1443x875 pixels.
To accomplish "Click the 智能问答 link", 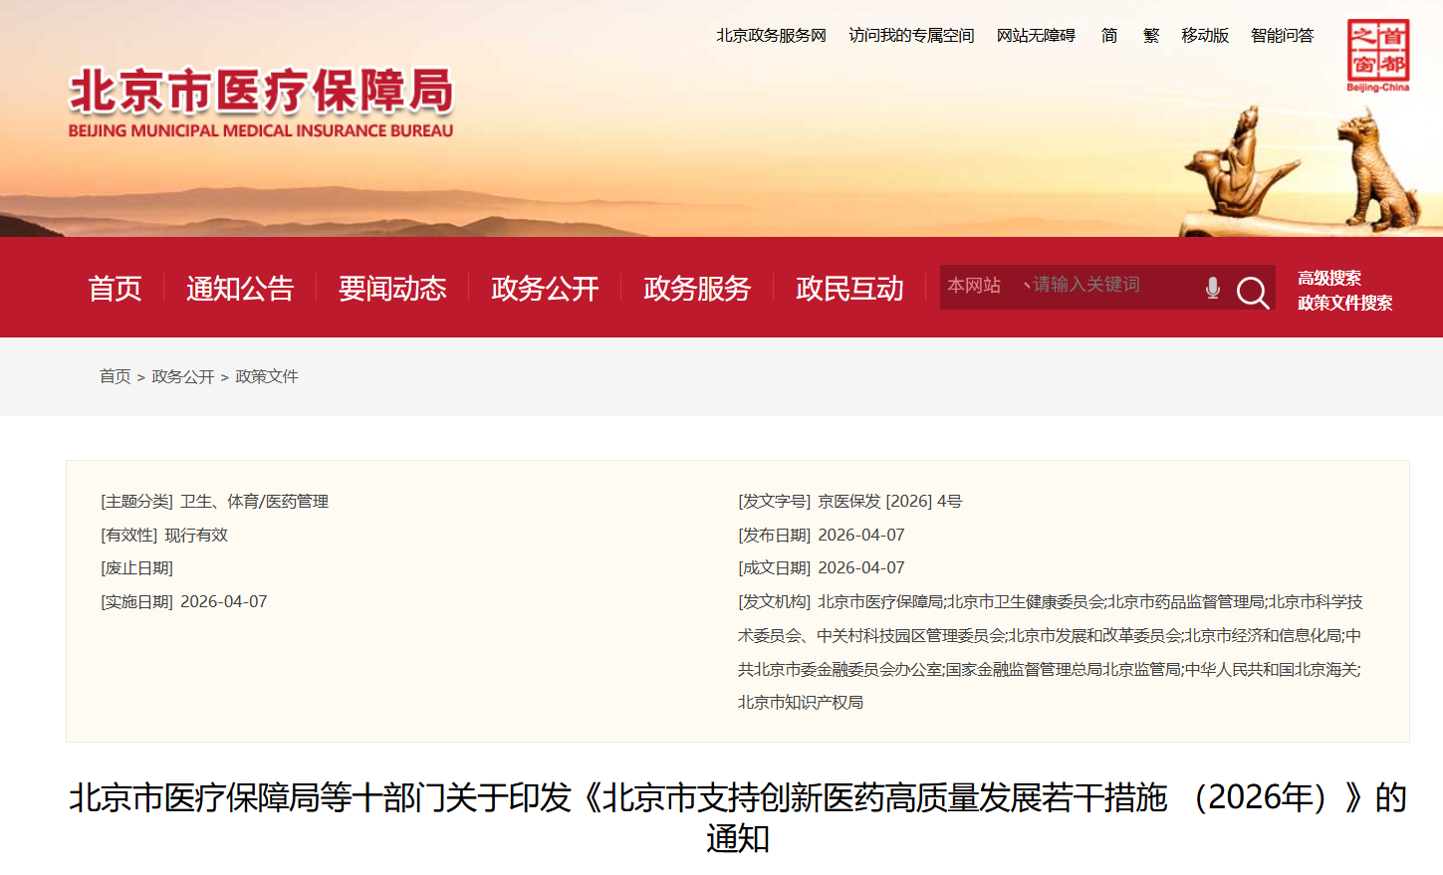I will [x=1282, y=36].
